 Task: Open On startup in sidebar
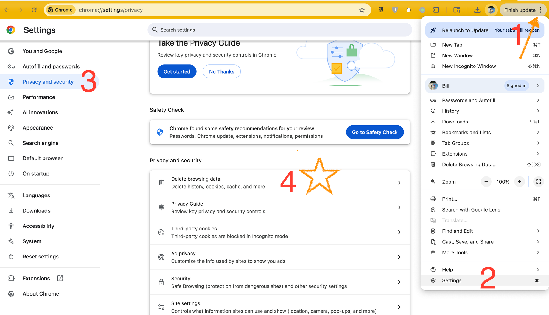(x=50, y=174)
